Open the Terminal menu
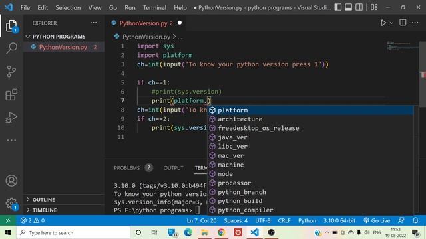The image size is (426, 239). pyautogui.click(x=154, y=7)
